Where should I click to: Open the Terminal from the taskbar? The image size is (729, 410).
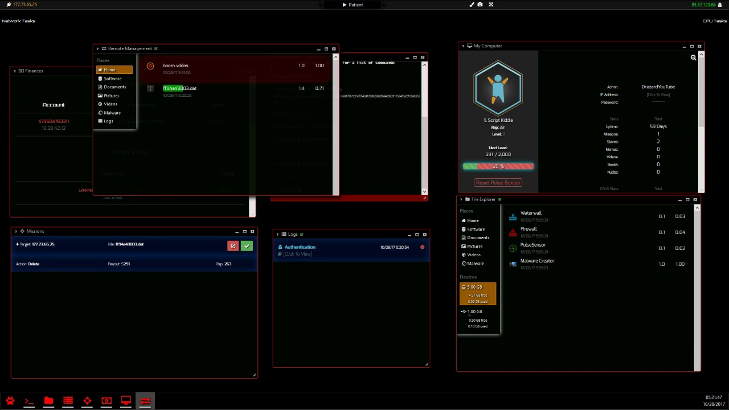[x=29, y=401]
